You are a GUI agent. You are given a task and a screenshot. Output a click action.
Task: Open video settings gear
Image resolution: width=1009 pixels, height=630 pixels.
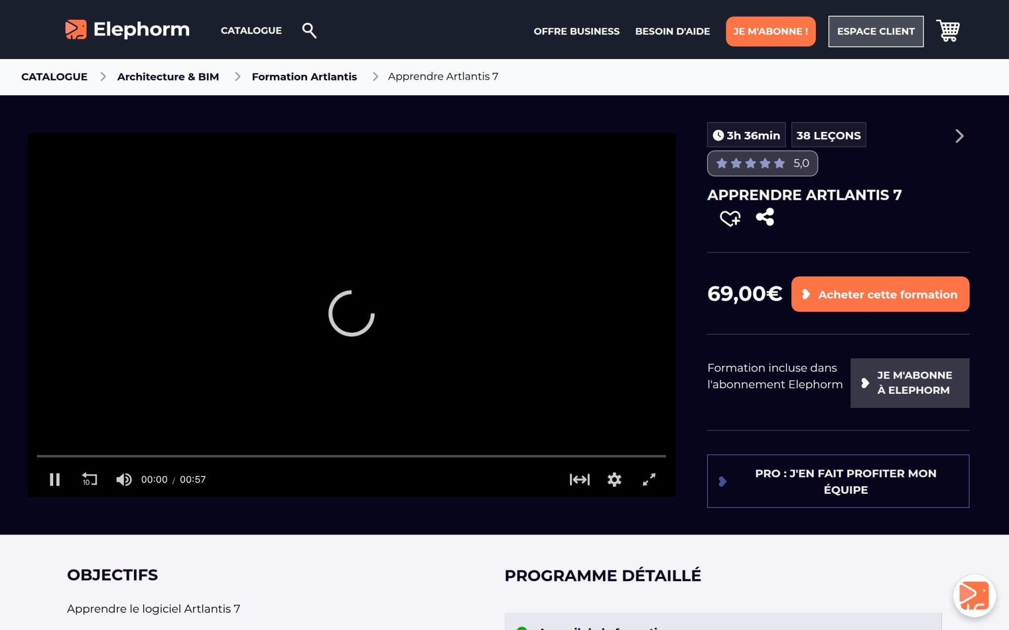614,479
